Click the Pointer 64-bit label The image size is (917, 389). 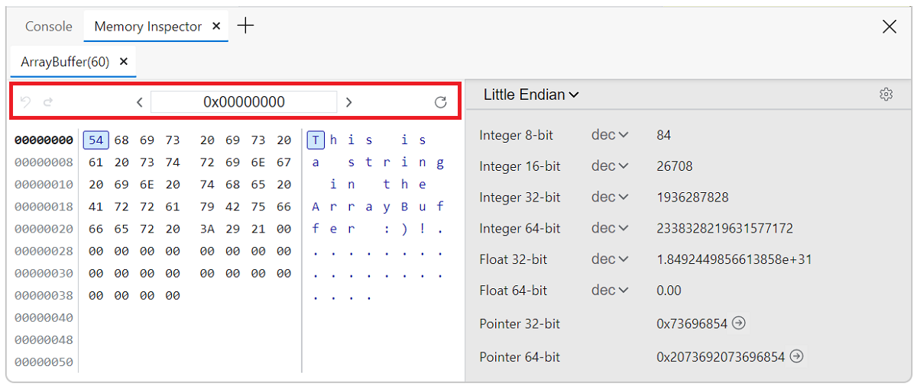click(520, 357)
